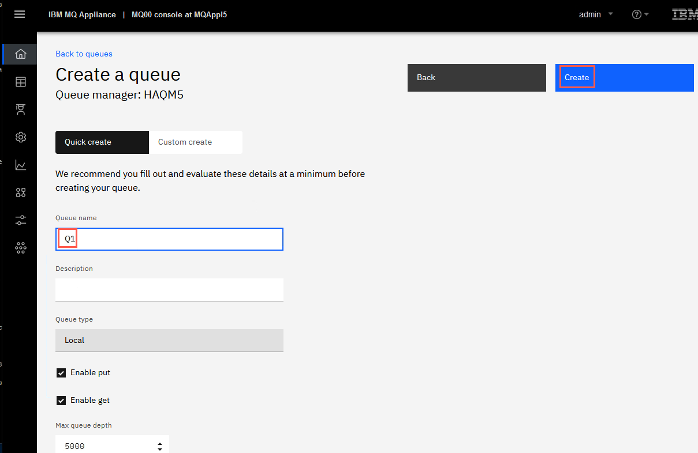The height and width of the screenshot is (453, 698).
Task: Click the blue Create button
Action: pyautogui.click(x=625, y=78)
